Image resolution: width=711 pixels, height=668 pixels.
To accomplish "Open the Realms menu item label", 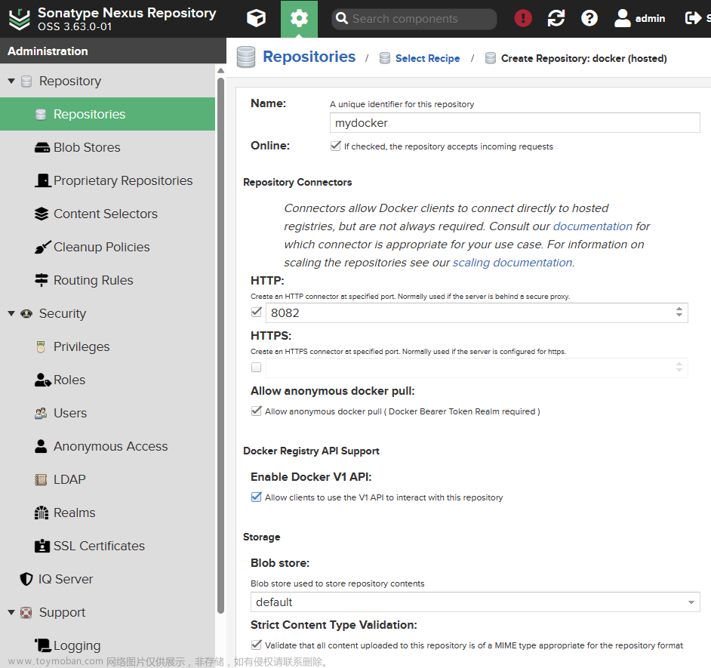I will (x=75, y=513).
